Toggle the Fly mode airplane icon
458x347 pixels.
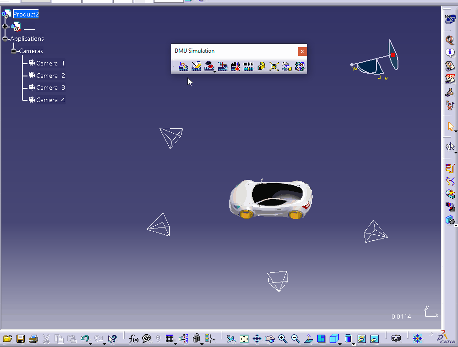click(231, 339)
